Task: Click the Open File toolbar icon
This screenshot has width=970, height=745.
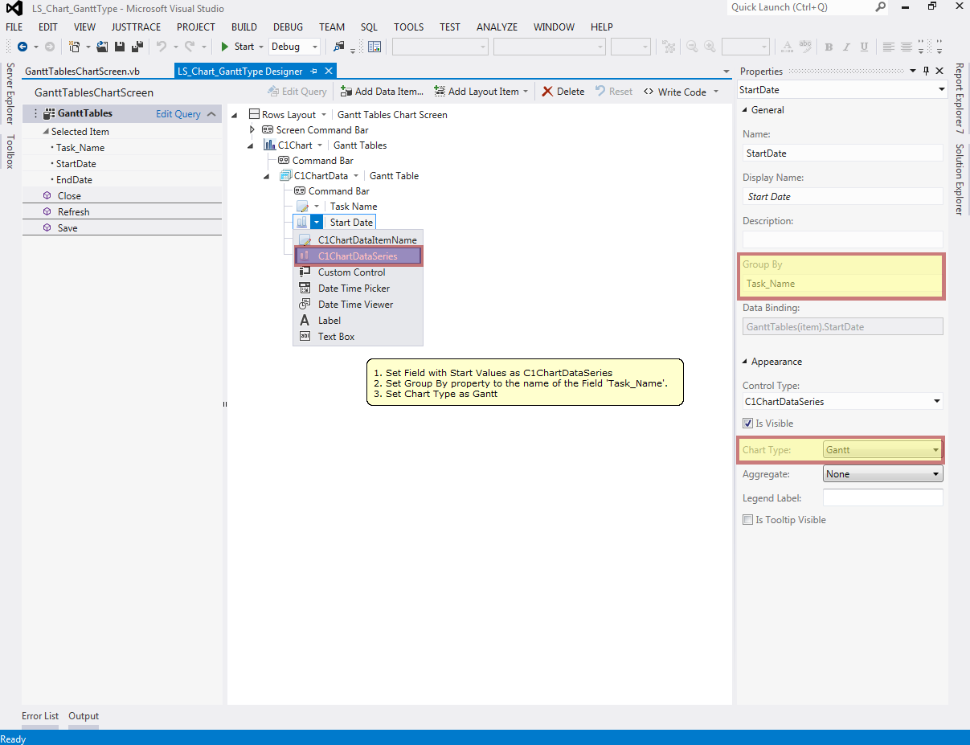Action: coord(102,47)
